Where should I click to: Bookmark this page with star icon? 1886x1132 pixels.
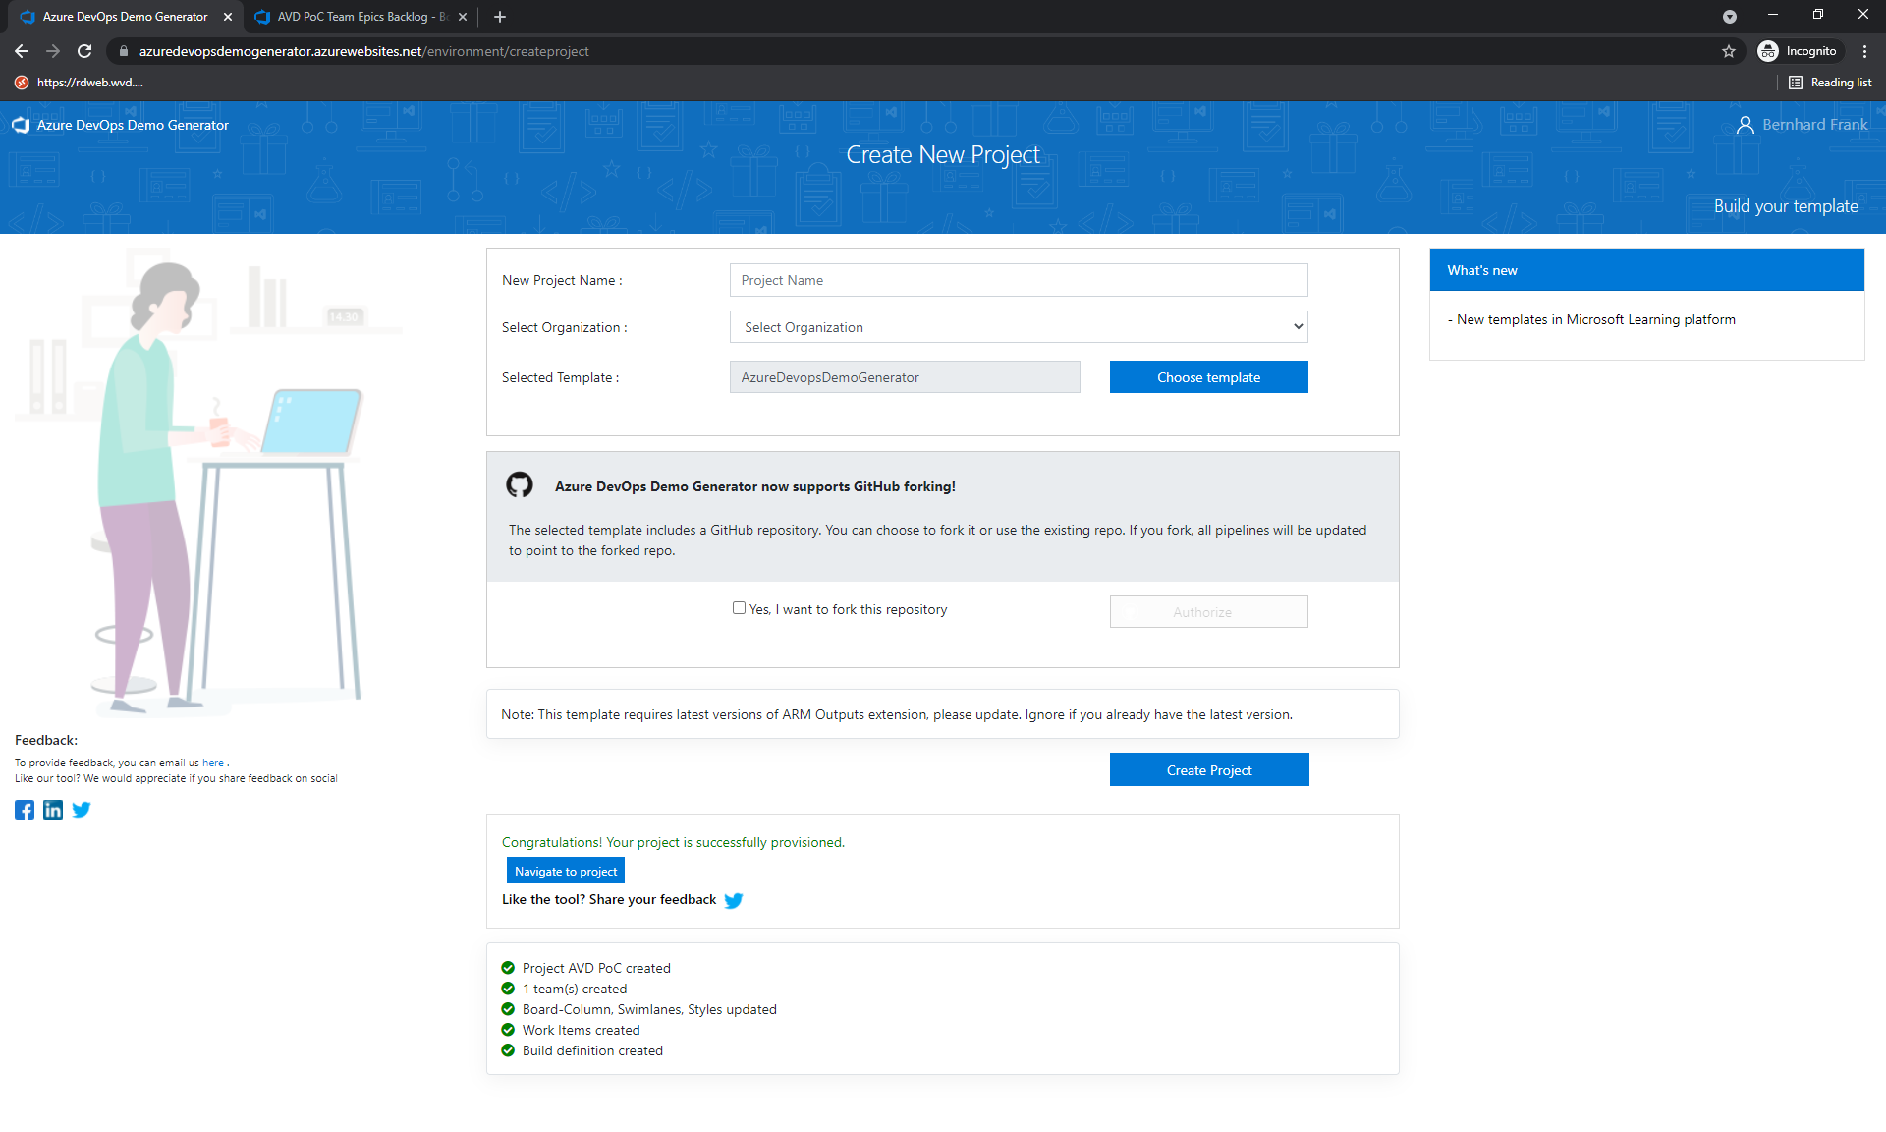1729,51
